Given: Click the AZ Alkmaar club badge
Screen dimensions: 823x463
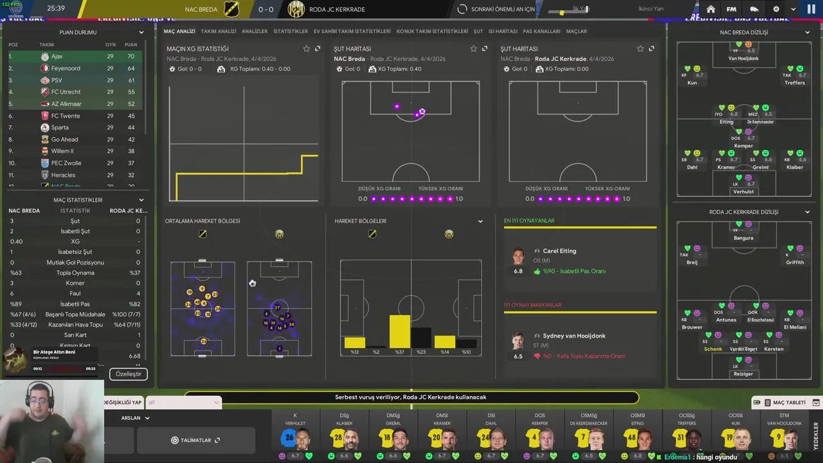Looking at the screenshot, I should pos(45,104).
